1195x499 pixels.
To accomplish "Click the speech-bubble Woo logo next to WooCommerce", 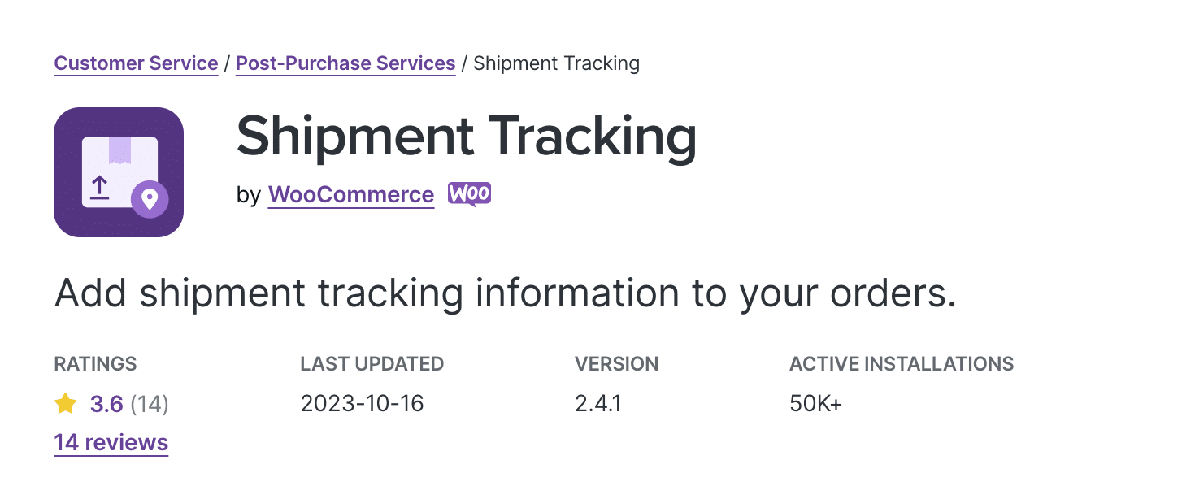I will (470, 193).
